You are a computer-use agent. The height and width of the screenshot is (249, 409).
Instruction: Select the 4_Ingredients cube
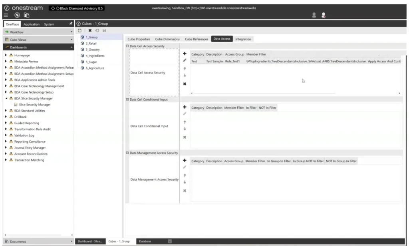pos(95,56)
